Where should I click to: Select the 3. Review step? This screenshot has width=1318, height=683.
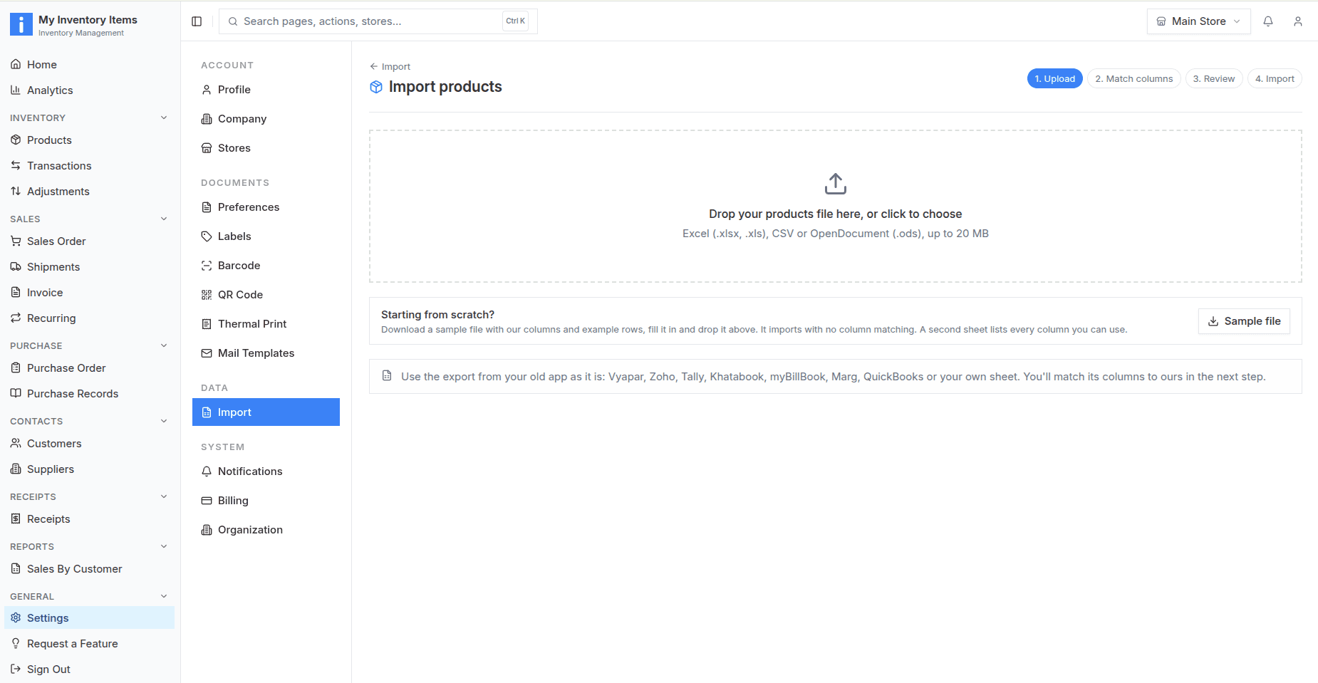(x=1214, y=78)
